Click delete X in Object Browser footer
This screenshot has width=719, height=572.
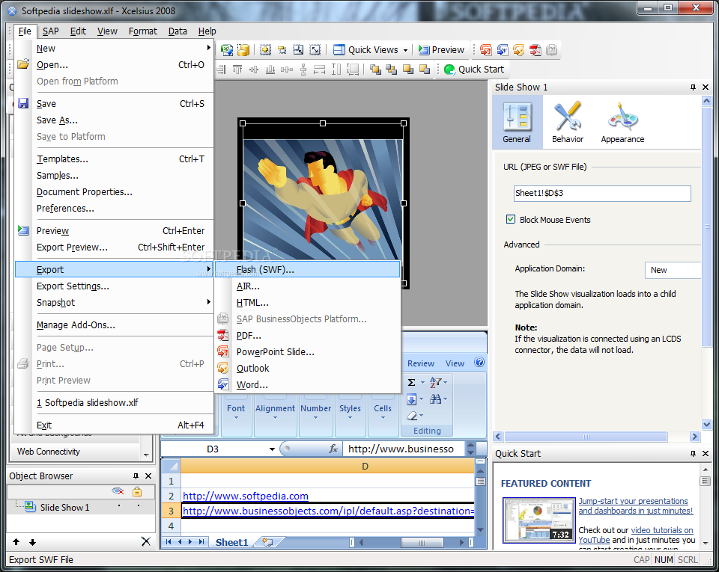click(146, 542)
